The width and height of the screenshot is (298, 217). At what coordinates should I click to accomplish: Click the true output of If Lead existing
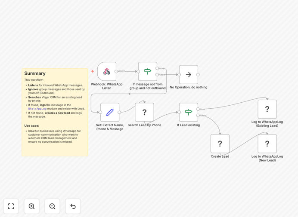pos(198,109)
